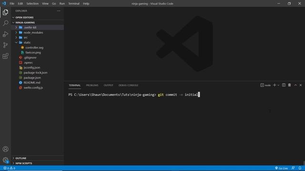Open the Search view in activity bar
305x171 pixels.
[x=5, y=23]
